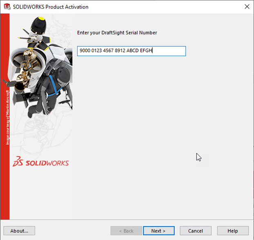The width and height of the screenshot is (254, 240).
Task: Click the disabled Back button
Action: point(126,231)
